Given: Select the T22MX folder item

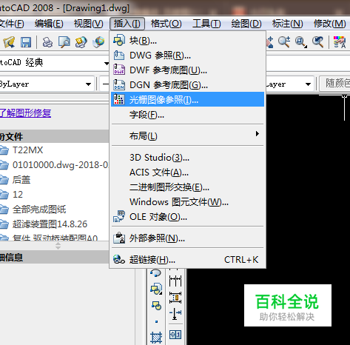Looking at the screenshot, I should pos(27,150).
